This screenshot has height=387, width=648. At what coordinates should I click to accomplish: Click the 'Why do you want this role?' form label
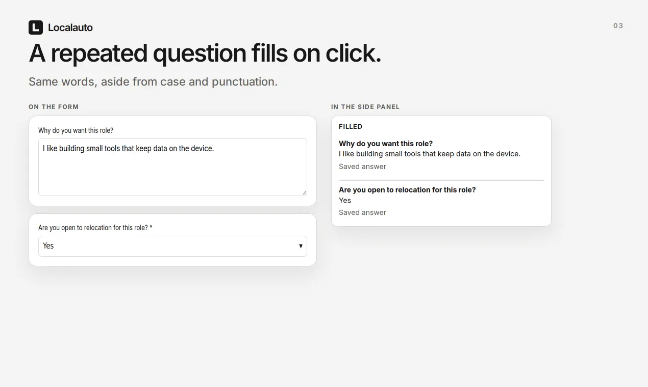[x=76, y=130]
